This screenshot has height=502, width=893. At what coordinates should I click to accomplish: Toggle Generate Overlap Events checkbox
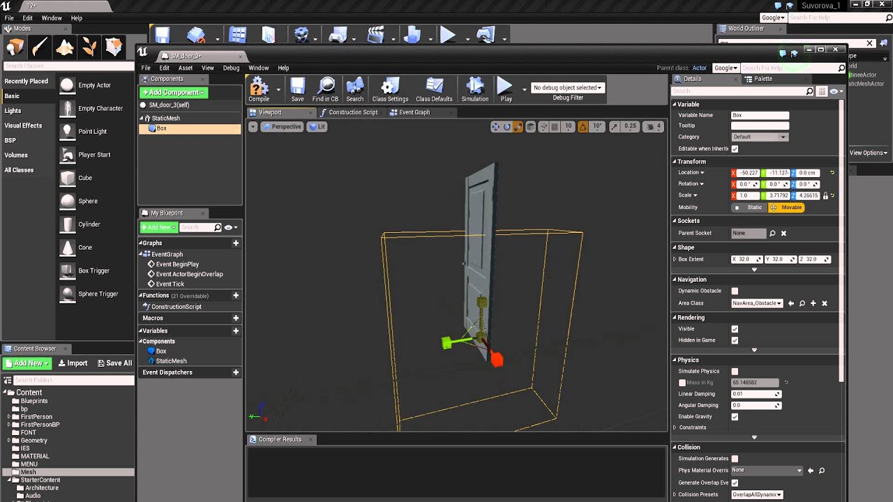point(735,482)
